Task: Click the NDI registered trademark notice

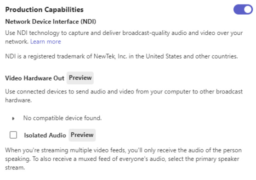Action: coord(121,56)
